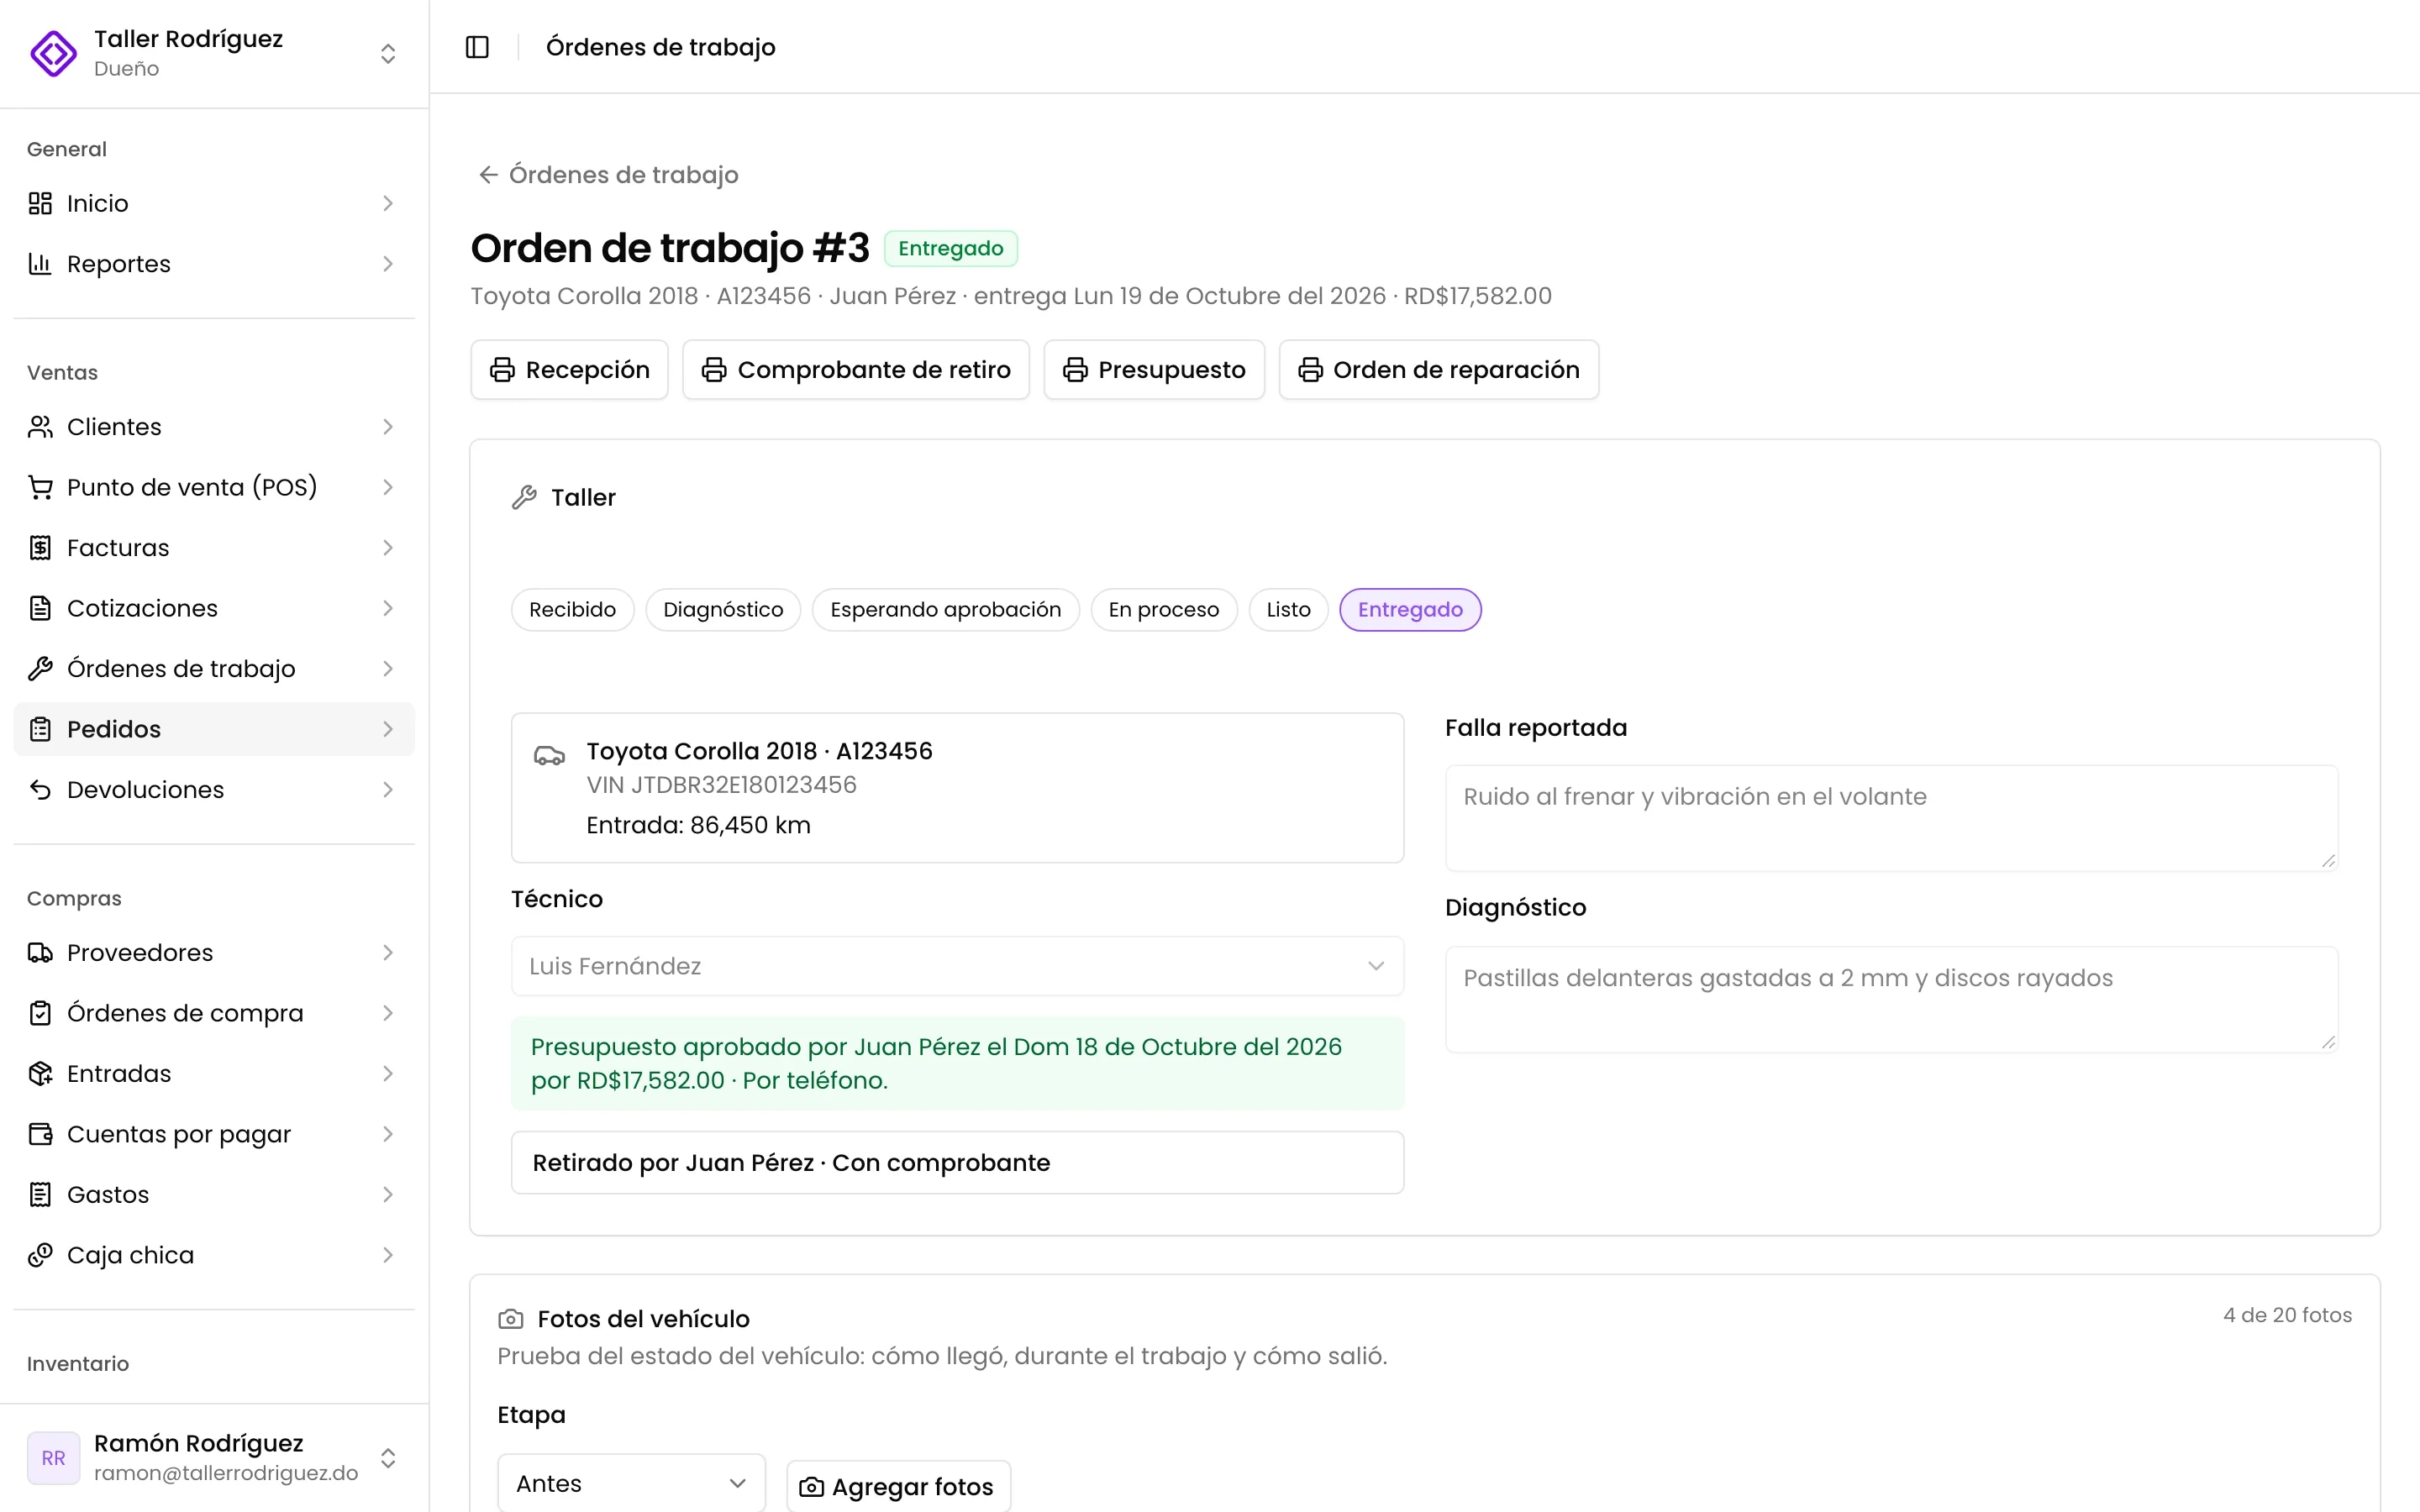Click the Facturas receipt icon
This screenshot has width=2420, height=1512.
point(40,548)
